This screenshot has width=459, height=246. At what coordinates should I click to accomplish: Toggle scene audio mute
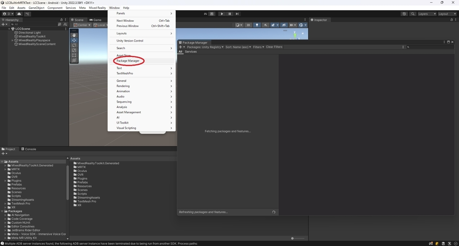click(x=266, y=25)
